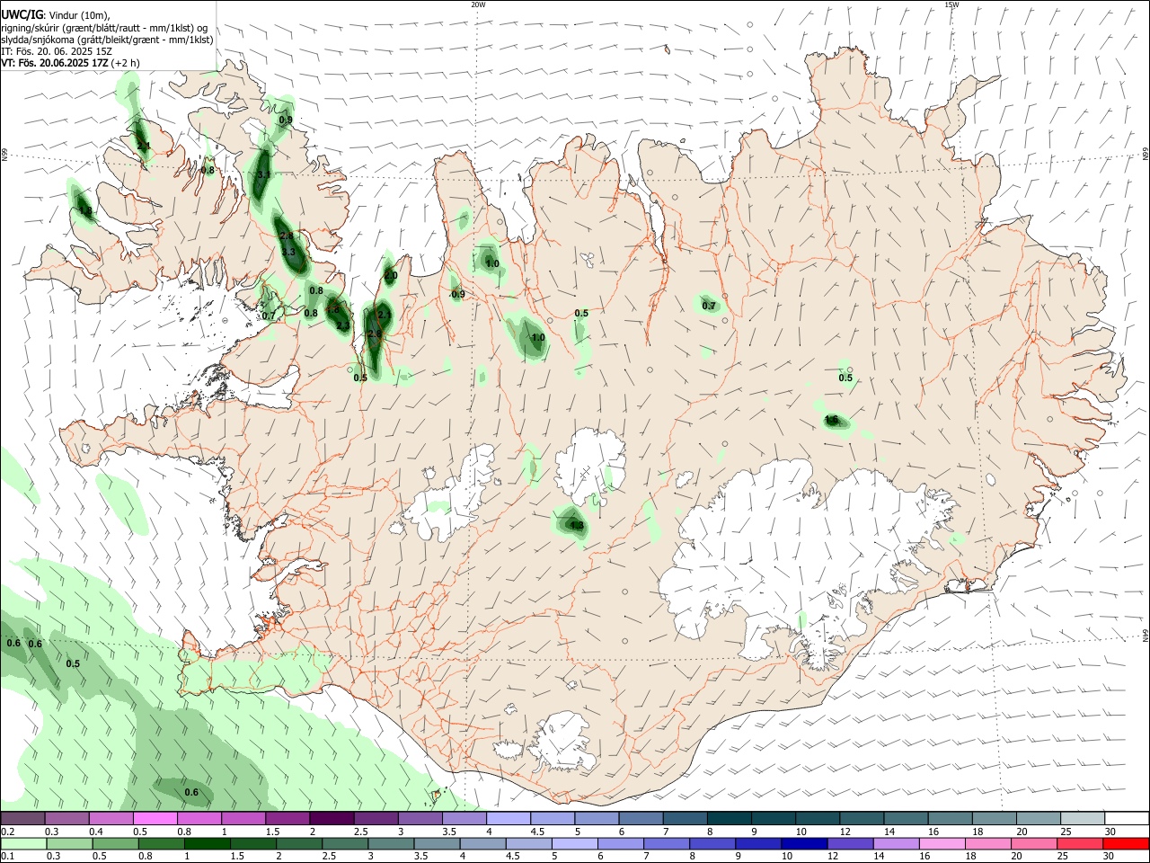This screenshot has height=863, width=1150.
Task: Click the 2.3 precipitation value on the map
Action: (x=343, y=325)
